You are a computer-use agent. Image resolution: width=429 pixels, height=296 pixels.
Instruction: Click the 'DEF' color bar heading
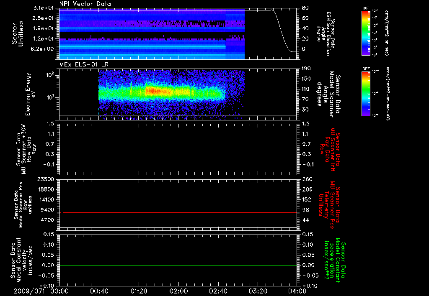click(x=366, y=69)
